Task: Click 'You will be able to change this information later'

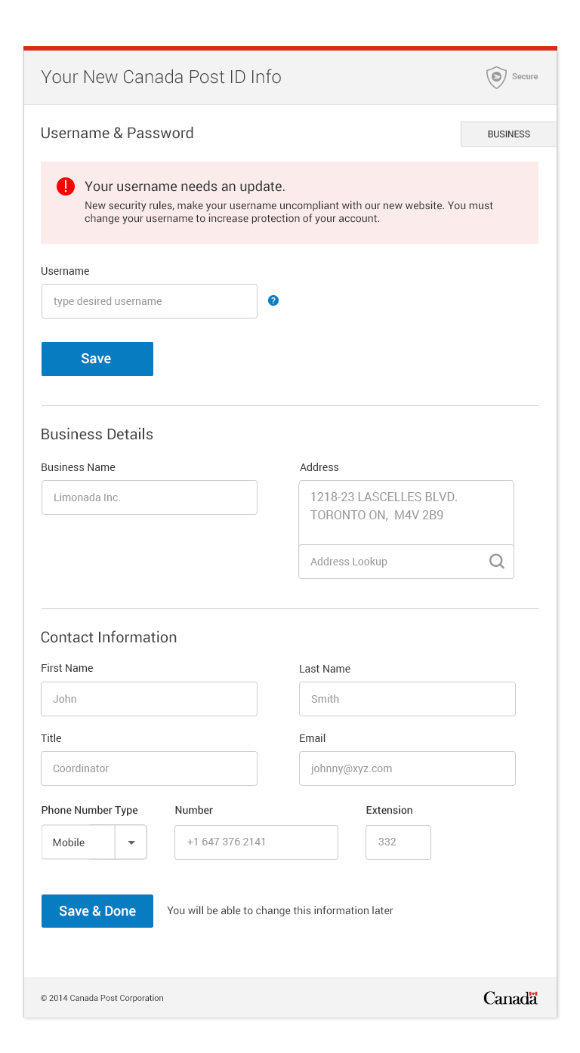Action: 280,911
